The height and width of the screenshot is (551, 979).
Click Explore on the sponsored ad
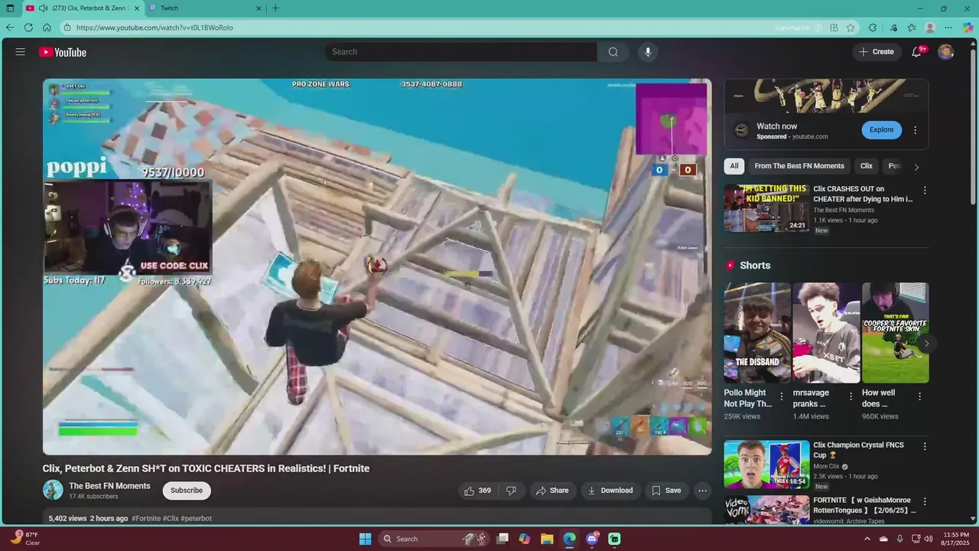click(881, 130)
